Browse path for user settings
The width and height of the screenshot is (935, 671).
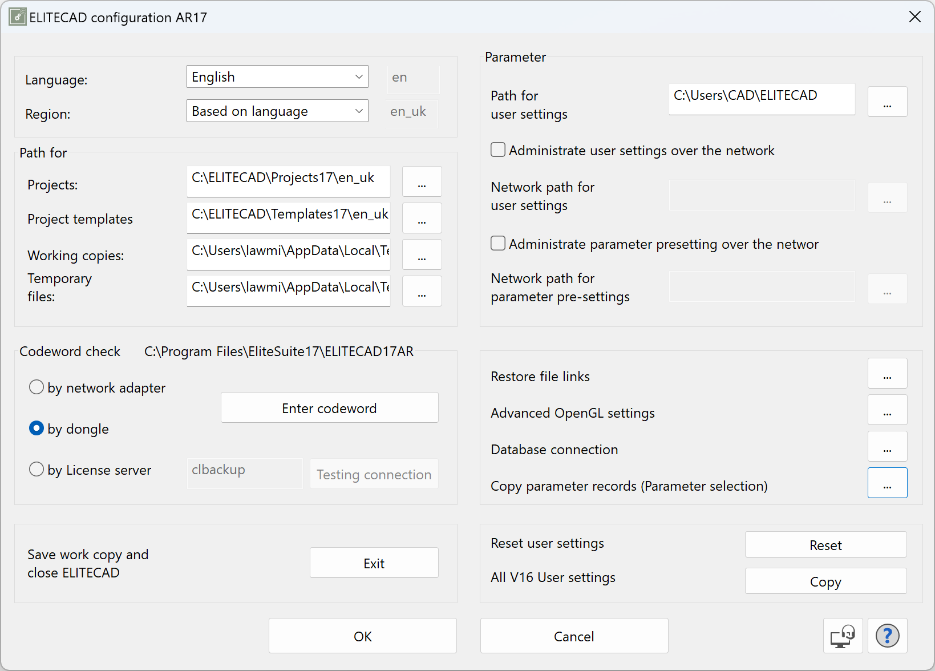(x=887, y=102)
